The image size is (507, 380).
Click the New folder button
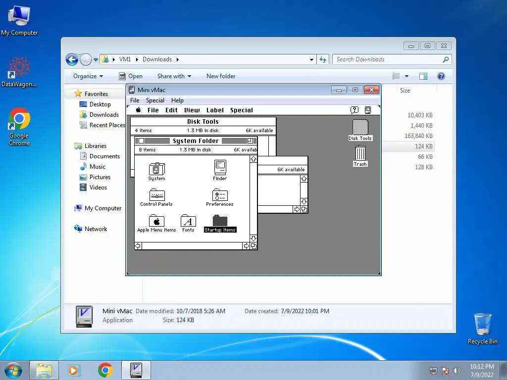click(x=221, y=76)
